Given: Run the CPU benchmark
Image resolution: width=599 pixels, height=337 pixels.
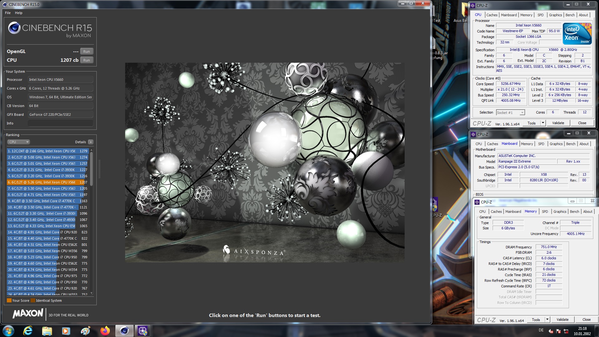Looking at the screenshot, I should tap(86, 60).
